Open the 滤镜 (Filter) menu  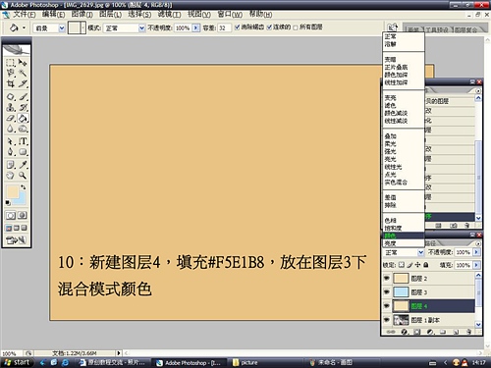pos(169,15)
